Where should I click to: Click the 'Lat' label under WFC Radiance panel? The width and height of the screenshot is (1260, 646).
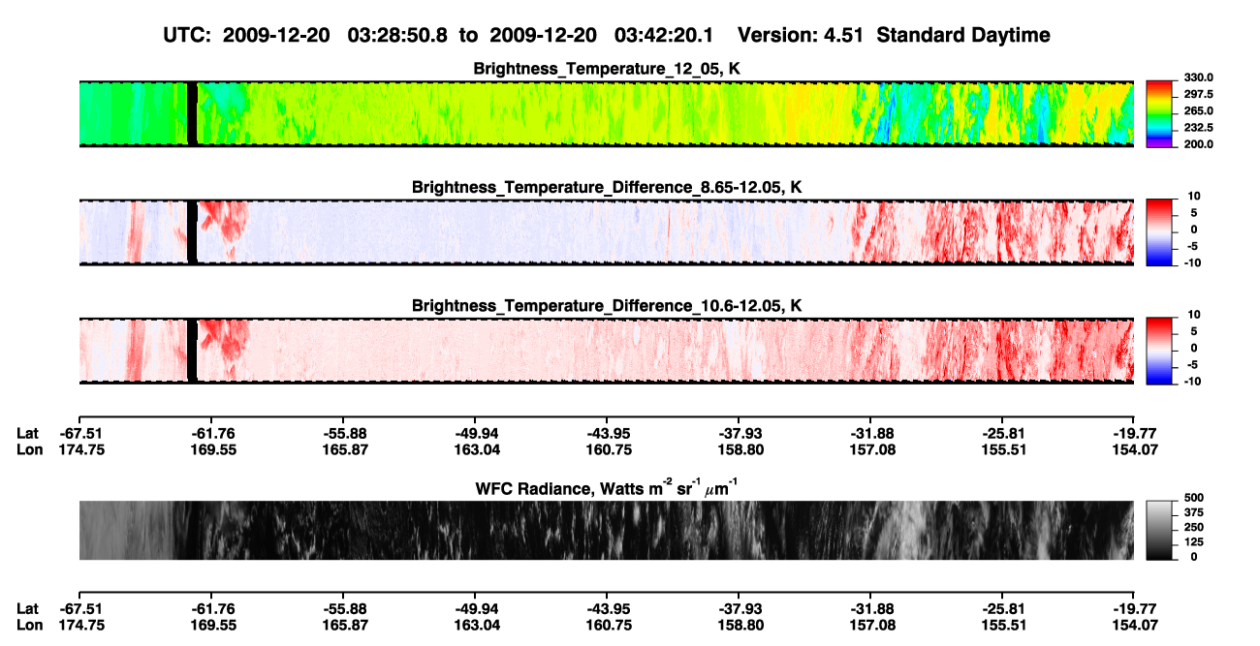tap(27, 609)
